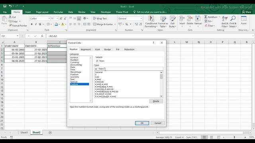Save the workbook with the floppy icon
255x143 pixels.
(5, 6)
